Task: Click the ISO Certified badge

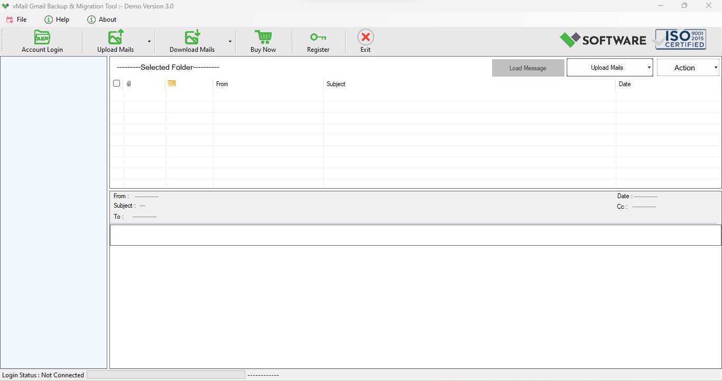Action: coord(680,40)
